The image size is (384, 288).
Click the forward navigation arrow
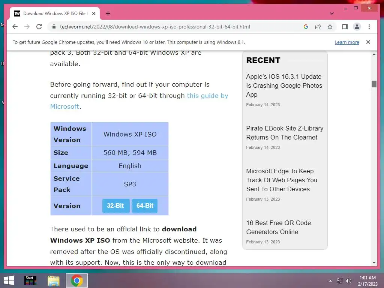27,27
